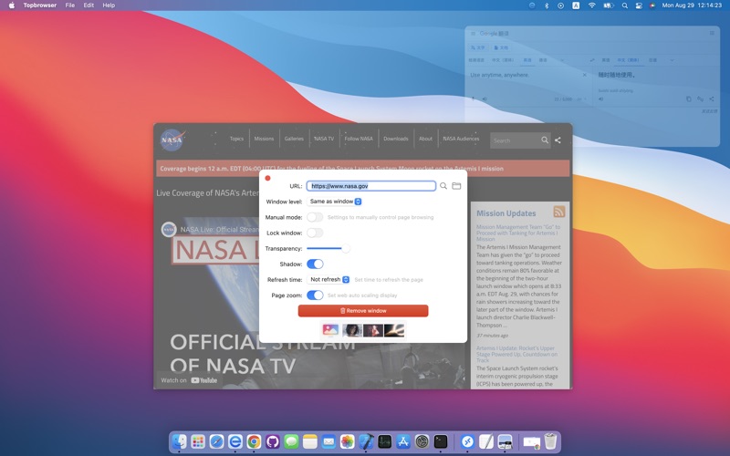Click the search icon next to the URL field
This screenshot has width=730, height=456.
point(443,186)
